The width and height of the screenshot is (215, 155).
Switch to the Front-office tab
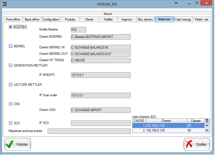pos(13,20)
